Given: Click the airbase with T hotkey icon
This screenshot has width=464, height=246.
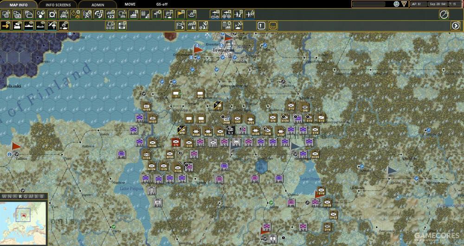Looking at the screenshot, I should tap(215, 14).
